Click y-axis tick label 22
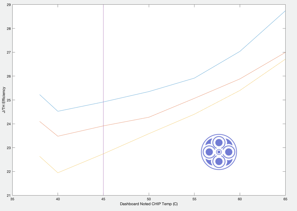297x211 pixels. (x=9, y=172)
